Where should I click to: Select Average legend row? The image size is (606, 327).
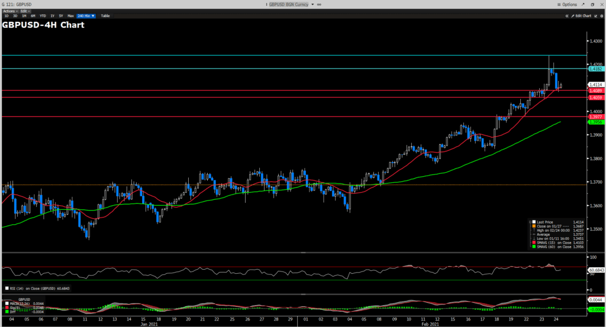click(557, 234)
